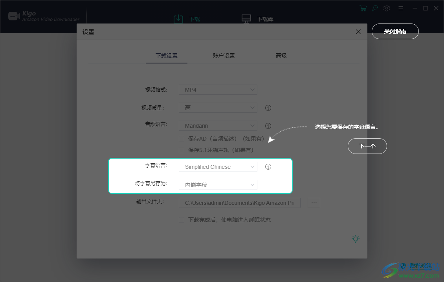Expand the save subtitle as dropdown

tap(218, 185)
